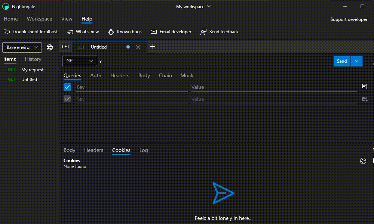Click the first query Value field
This screenshot has width=374, height=224.
274,87
